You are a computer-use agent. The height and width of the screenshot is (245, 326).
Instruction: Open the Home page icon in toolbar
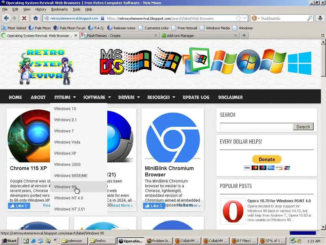click(36, 18)
